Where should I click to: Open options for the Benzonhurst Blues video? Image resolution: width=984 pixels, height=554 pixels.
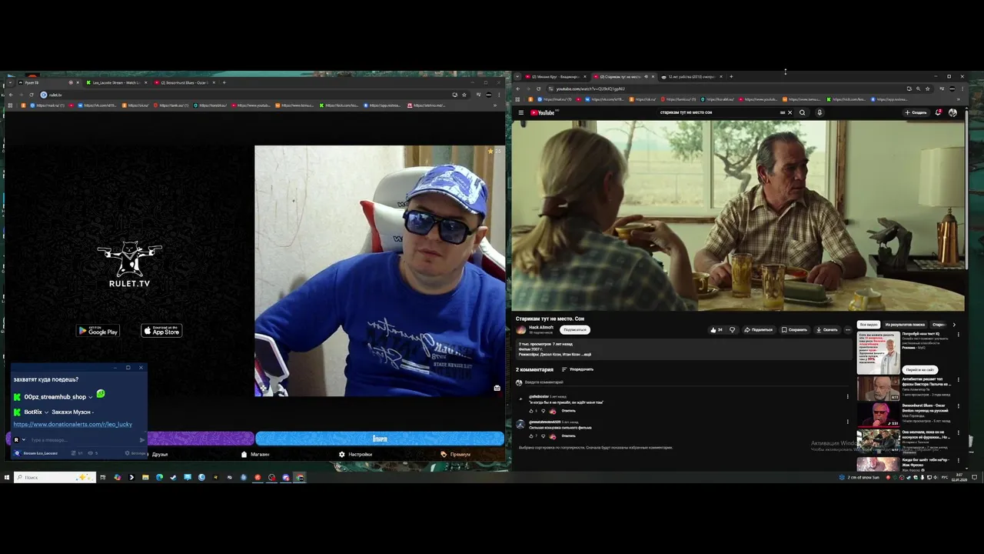(959, 405)
